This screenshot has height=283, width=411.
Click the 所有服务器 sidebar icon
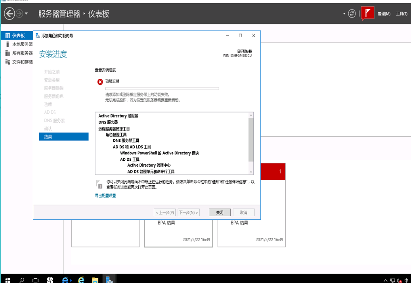click(x=8, y=53)
